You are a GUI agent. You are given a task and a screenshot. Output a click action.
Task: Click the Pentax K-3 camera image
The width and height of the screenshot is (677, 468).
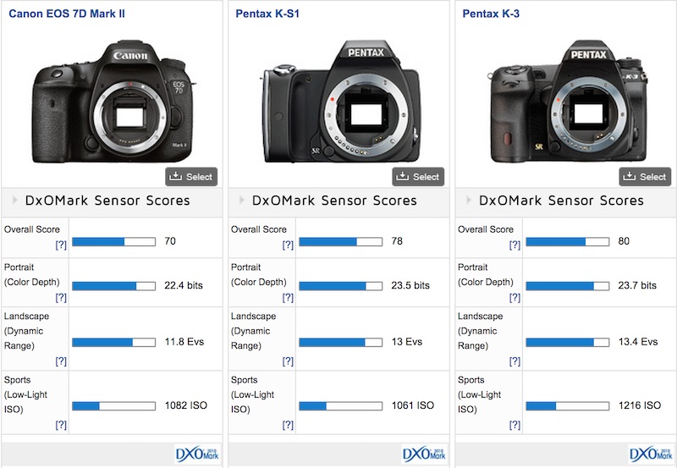[x=568, y=102]
